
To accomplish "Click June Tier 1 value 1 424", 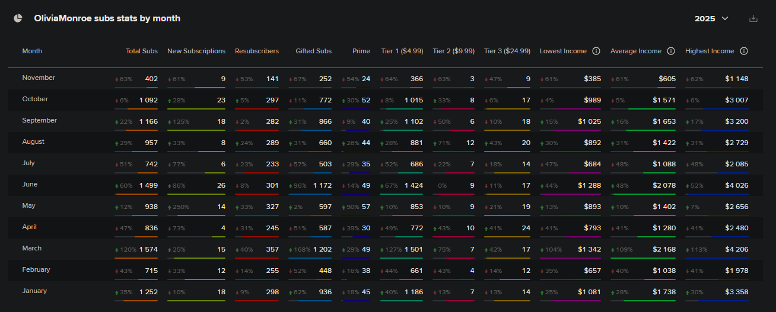I will [414, 185].
